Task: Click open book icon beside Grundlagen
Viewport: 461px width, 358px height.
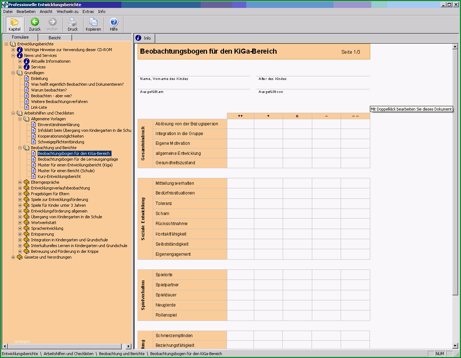Action: click(x=20, y=73)
